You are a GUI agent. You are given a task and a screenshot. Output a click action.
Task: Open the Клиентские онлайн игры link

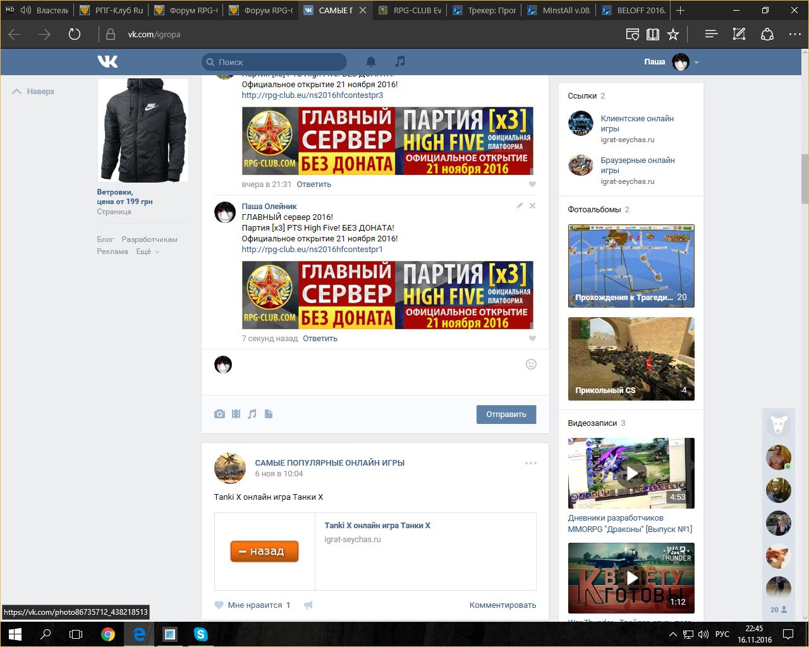click(x=637, y=123)
